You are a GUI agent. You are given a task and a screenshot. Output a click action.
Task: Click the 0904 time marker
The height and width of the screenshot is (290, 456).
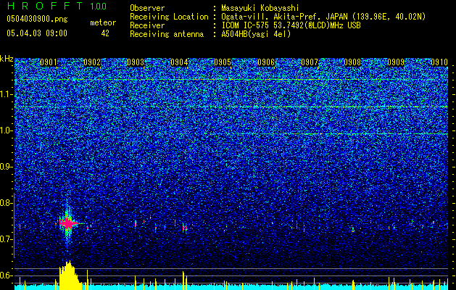click(179, 62)
